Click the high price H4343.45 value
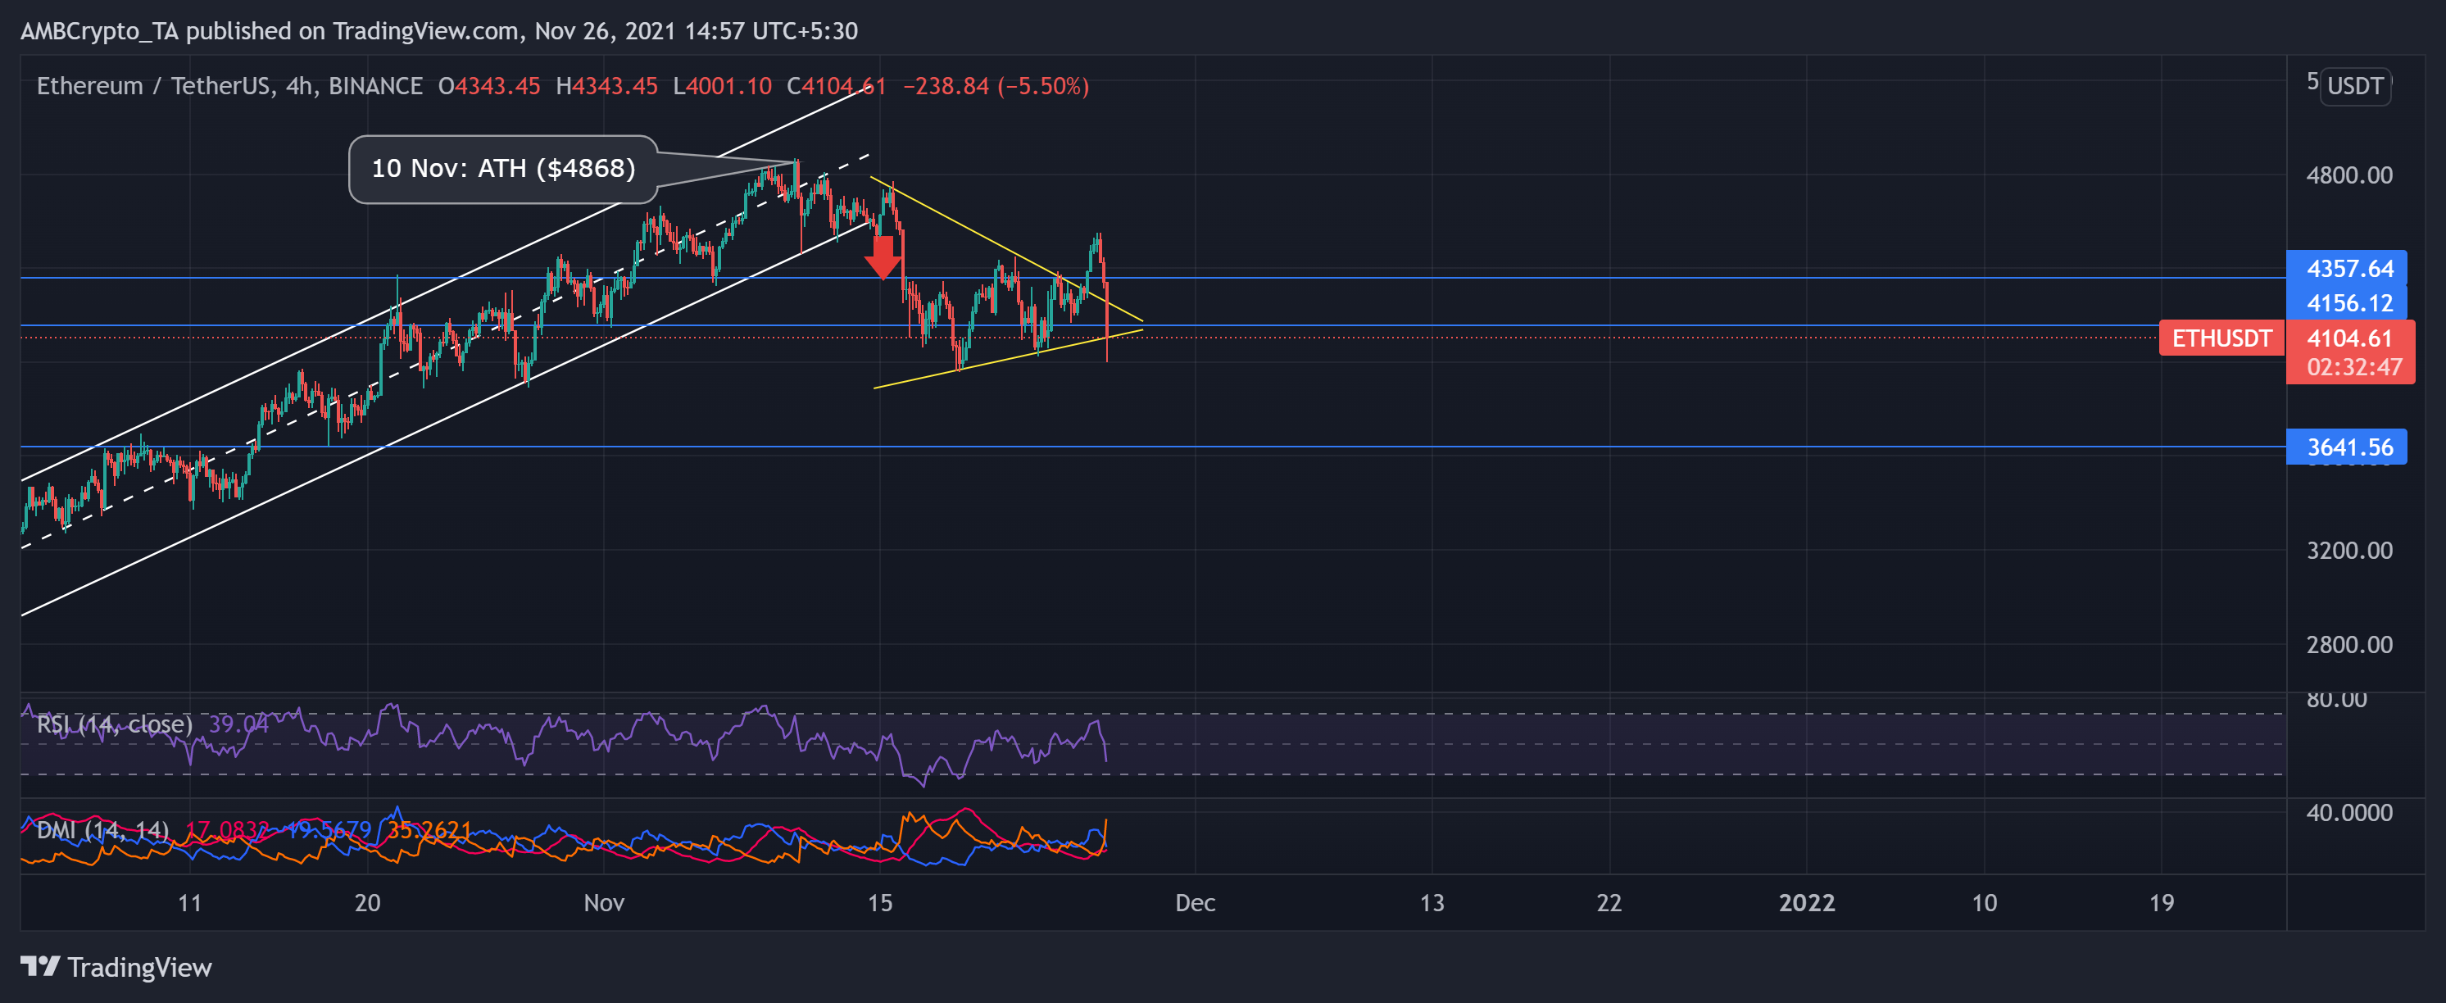Screen dimensions: 2446x1003 [x=606, y=86]
